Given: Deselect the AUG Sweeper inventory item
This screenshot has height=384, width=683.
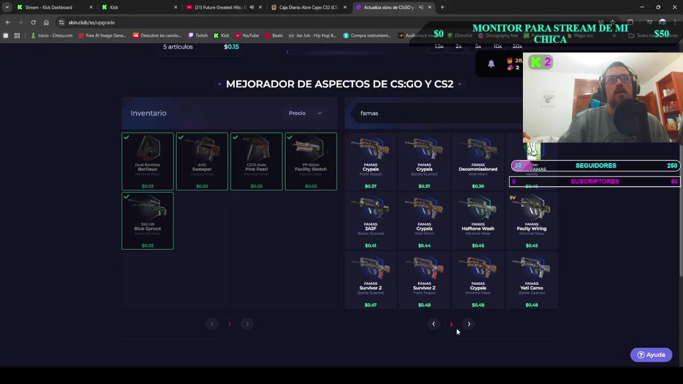Looking at the screenshot, I should pyautogui.click(x=202, y=162).
